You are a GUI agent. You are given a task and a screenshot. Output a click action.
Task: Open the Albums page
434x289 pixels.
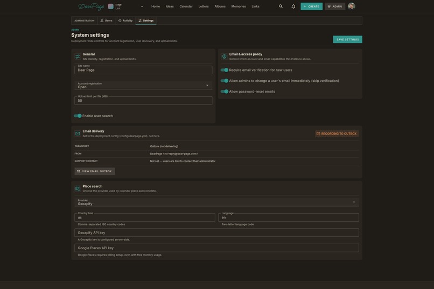(220, 6)
